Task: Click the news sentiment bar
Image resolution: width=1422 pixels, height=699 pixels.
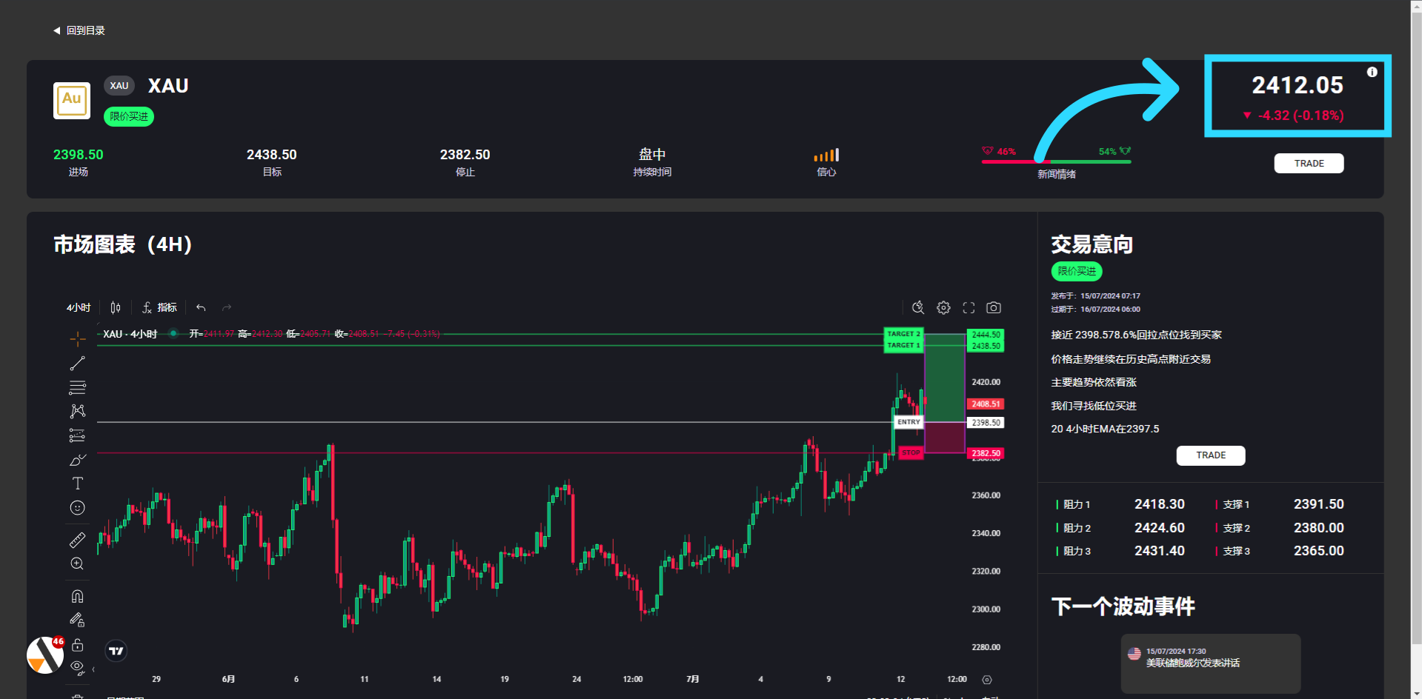Action: [1056, 161]
